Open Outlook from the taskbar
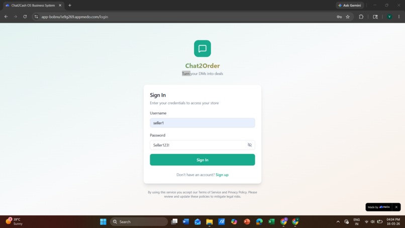 coord(197,222)
